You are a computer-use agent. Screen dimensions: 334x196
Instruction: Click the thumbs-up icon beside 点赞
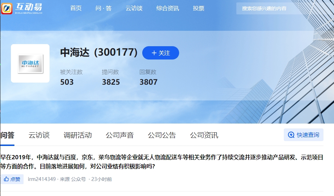(x=6, y=179)
